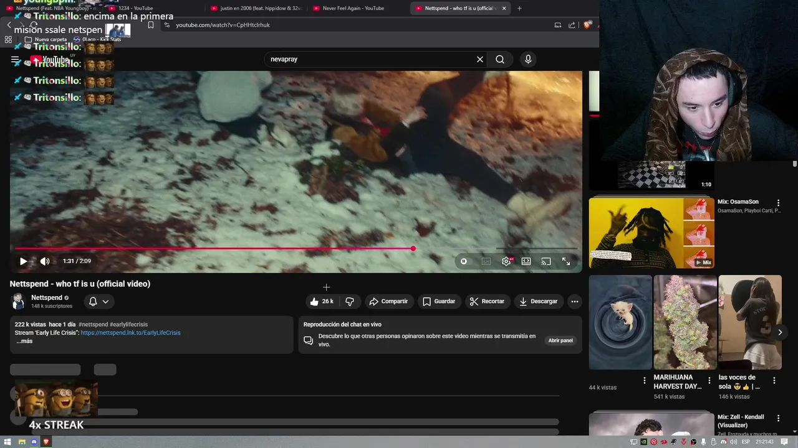The image size is (798, 448).
Task: Open the Brave browser taskbar icon
Action: tap(46, 442)
